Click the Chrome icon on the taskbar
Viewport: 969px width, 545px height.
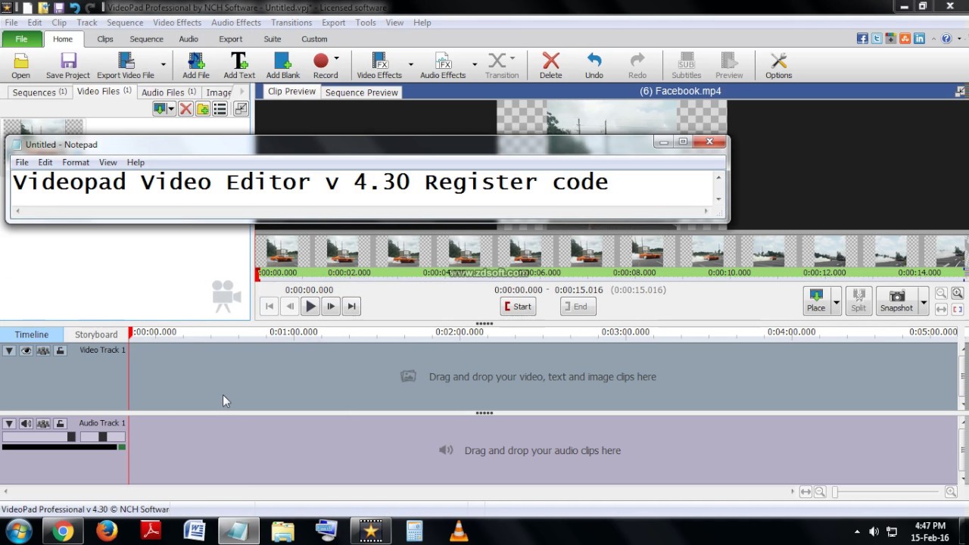tap(63, 531)
